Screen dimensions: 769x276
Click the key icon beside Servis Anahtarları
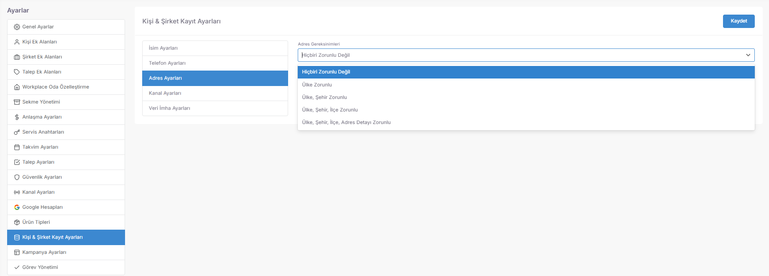(17, 132)
